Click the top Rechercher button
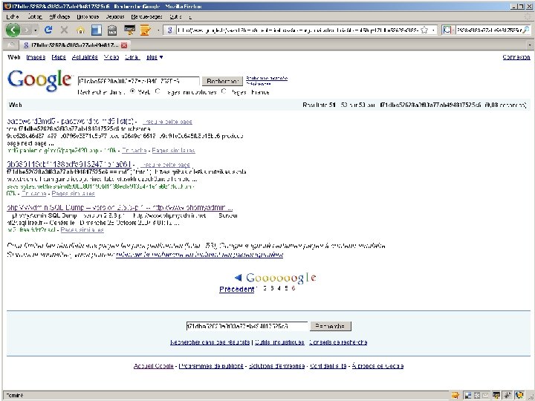Screen dimensions: 535x401 tap(222, 82)
